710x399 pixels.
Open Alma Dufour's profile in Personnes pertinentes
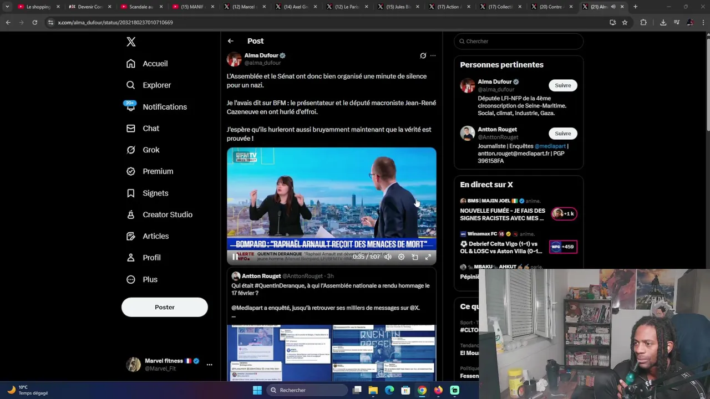pos(495,82)
